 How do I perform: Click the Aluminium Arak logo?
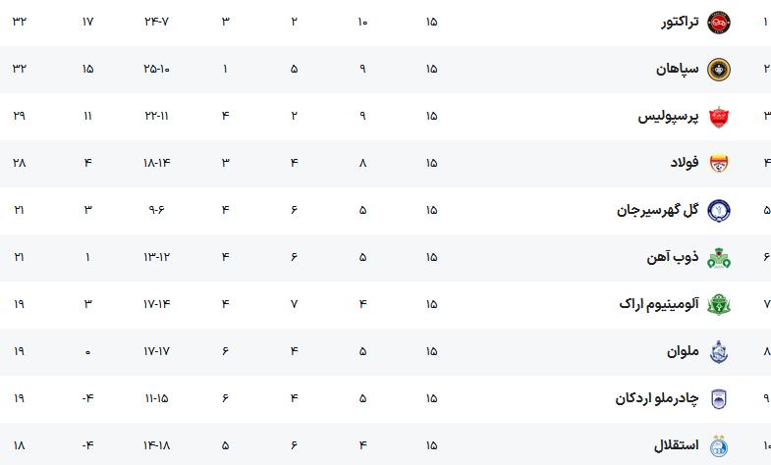(x=718, y=304)
